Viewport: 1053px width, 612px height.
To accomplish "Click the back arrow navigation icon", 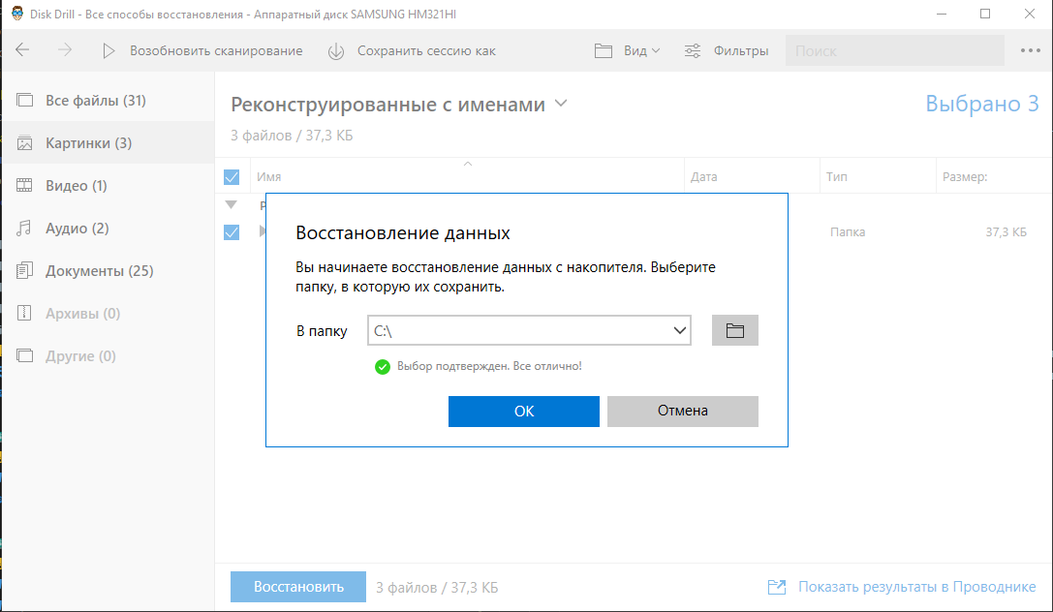I will click(22, 50).
